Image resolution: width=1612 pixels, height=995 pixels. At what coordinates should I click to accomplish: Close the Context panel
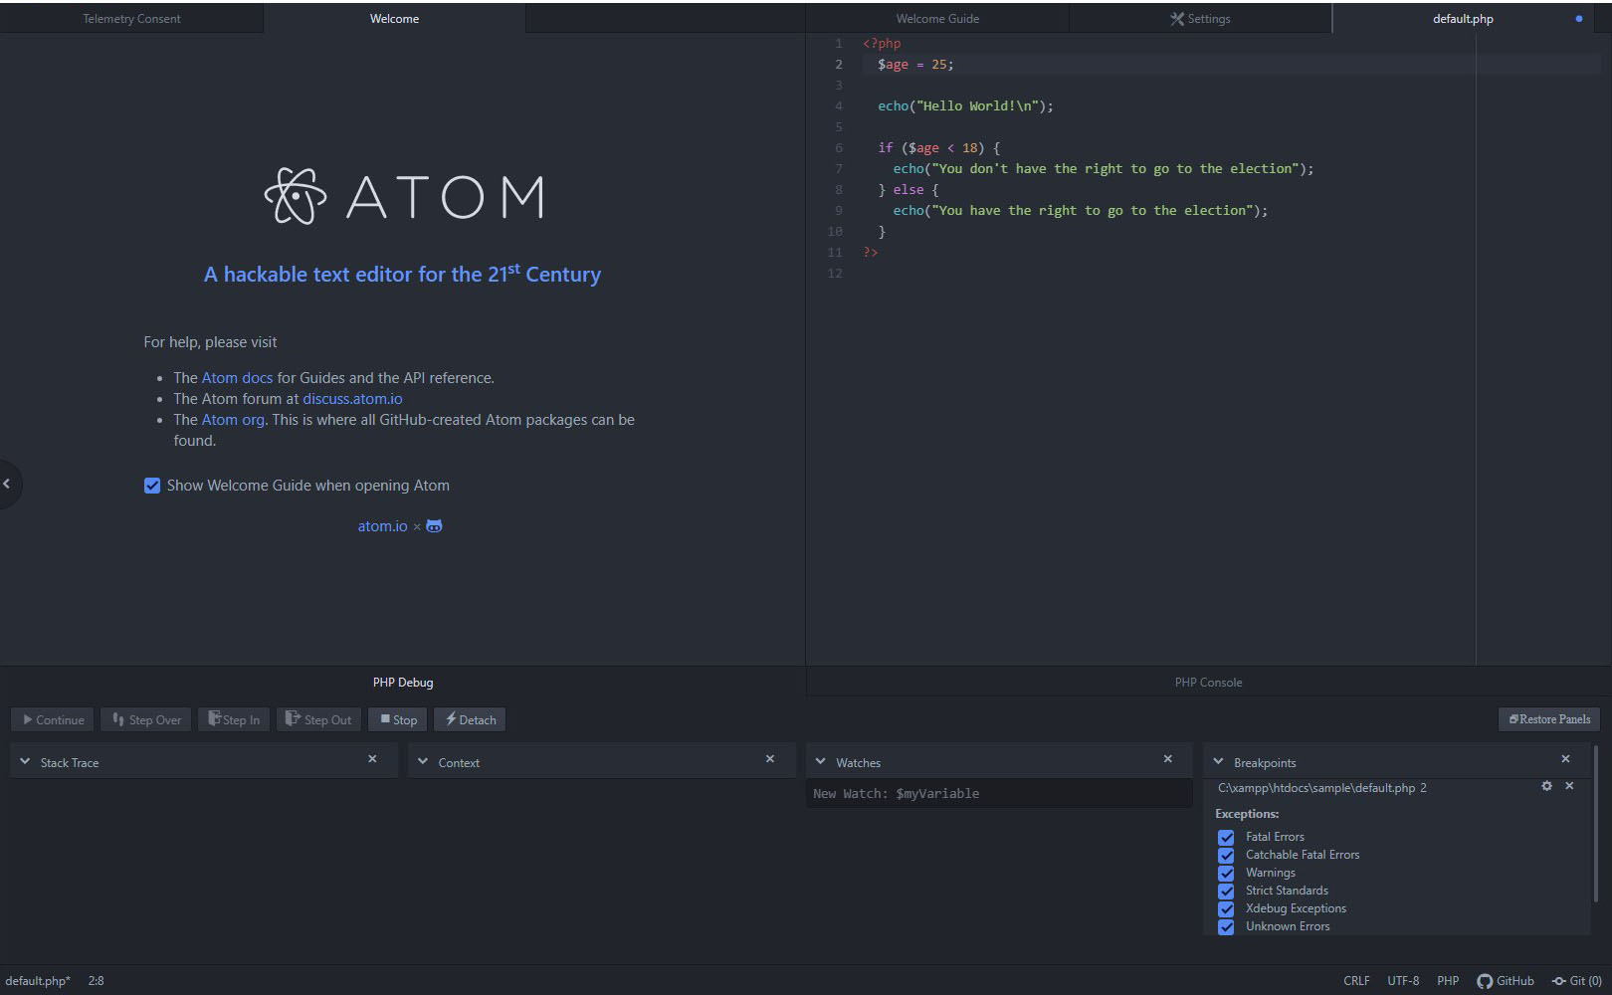click(x=769, y=759)
